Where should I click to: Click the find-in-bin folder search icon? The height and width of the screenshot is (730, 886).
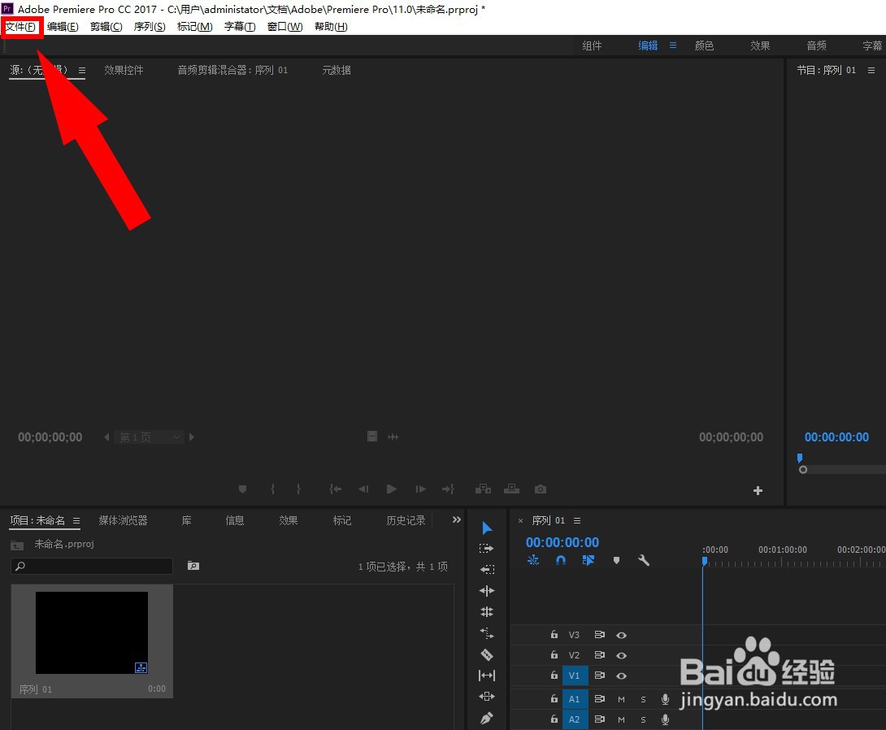[x=193, y=566]
